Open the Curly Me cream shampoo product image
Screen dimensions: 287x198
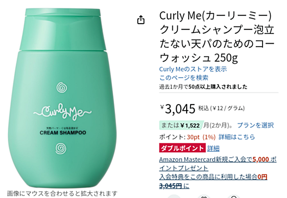[62, 98]
